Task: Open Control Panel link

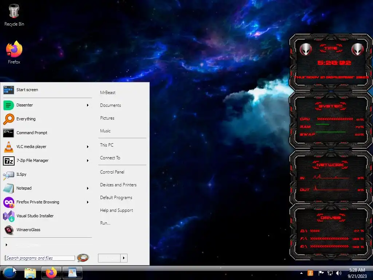Action: (x=112, y=172)
